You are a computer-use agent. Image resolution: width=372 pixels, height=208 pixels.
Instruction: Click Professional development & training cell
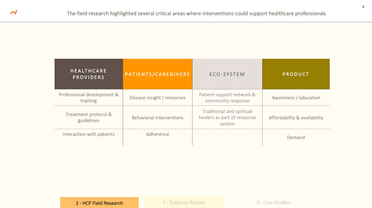(x=89, y=97)
